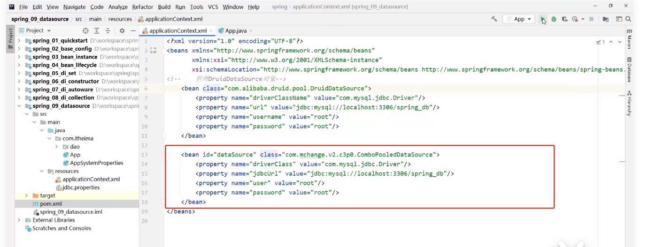Select AppSystemProperties class
This screenshot has height=247, width=656.
tap(96, 163)
